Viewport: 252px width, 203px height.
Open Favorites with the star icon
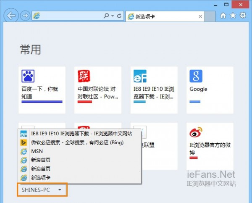point(233,16)
